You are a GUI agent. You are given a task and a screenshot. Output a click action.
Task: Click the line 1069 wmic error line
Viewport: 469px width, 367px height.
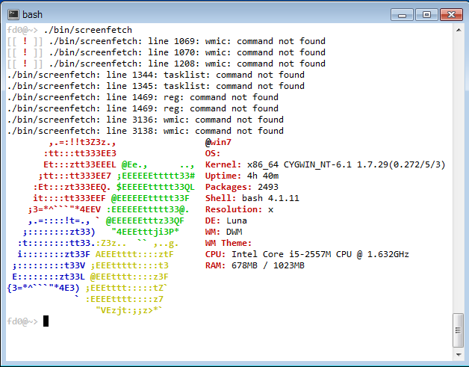click(167, 41)
